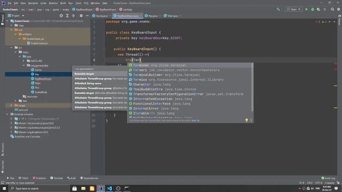The image size is (342, 192).
Task: Toggle the Dependencies tool window
Action: pyautogui.click(x=89, y=178)
